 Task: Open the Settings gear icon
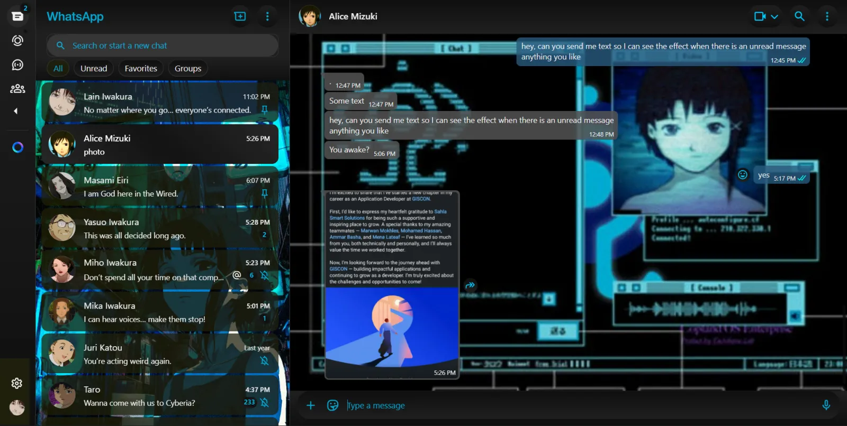17,383
